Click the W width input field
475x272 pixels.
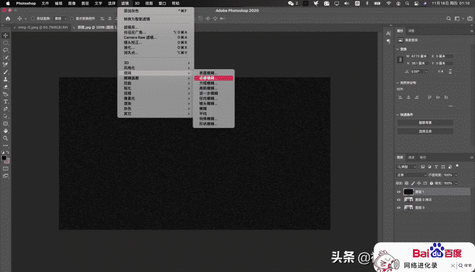point(419,56)
